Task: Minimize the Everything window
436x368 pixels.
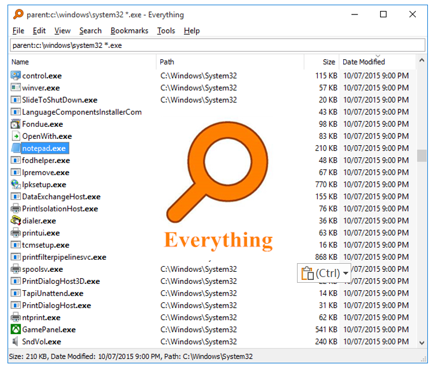Action: click(355, 14)
